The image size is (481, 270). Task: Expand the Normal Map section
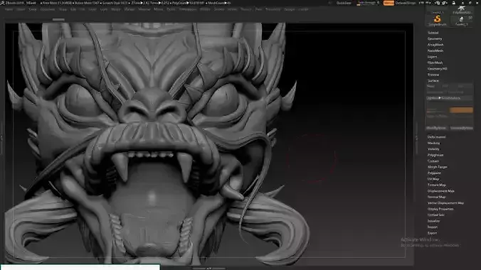[436, 197]
